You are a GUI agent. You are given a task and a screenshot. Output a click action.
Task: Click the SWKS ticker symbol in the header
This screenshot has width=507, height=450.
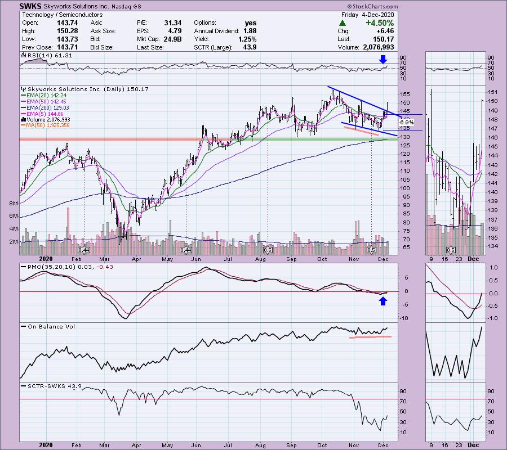click(30, 6)
